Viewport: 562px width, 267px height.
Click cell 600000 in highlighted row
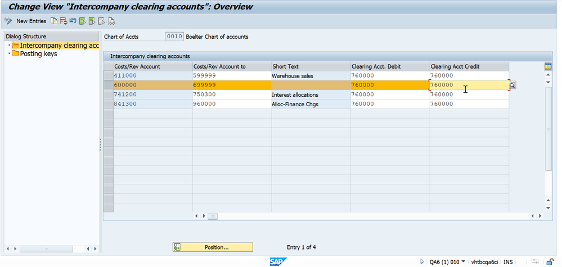153,85
